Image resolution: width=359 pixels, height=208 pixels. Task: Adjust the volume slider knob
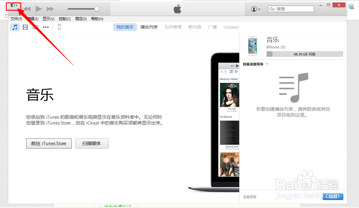(97, 9)
